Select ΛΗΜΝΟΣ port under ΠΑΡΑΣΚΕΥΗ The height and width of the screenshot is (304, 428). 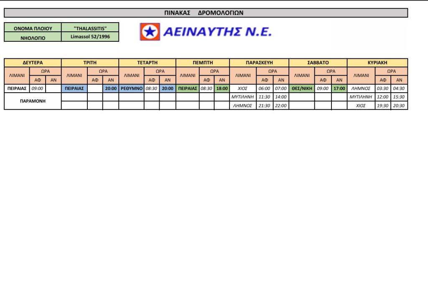(243, 106)
